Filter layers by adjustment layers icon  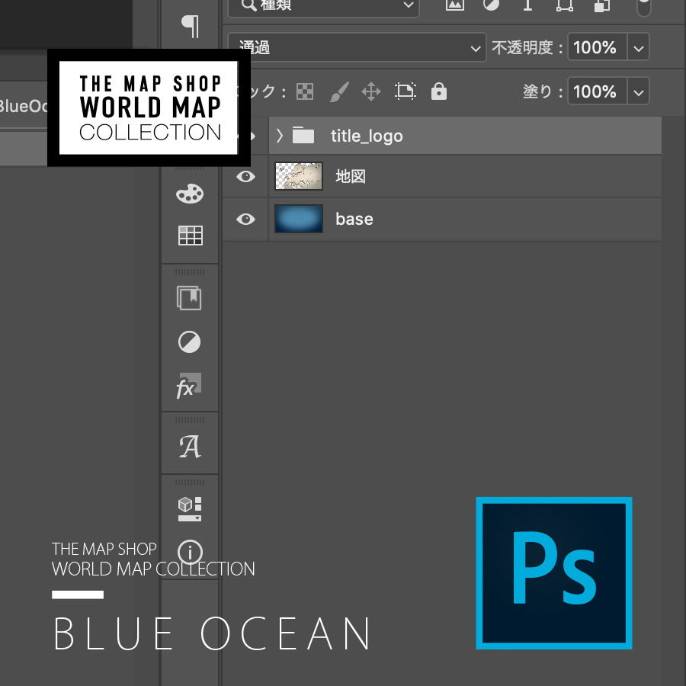(491, 5)
